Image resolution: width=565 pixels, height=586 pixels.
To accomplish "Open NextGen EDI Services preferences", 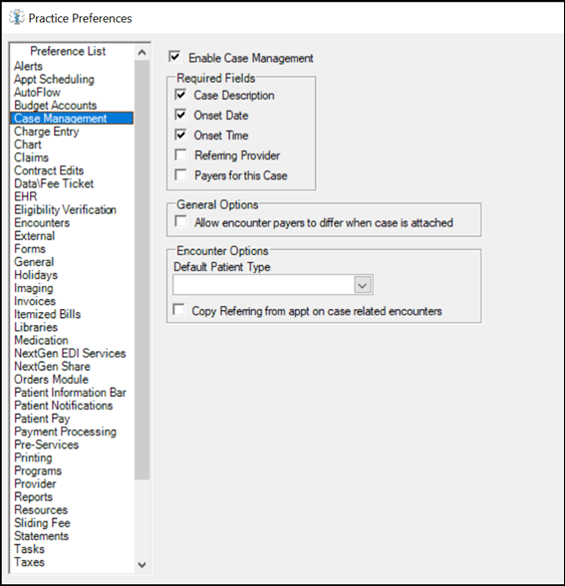I will [x=70, y=353].
